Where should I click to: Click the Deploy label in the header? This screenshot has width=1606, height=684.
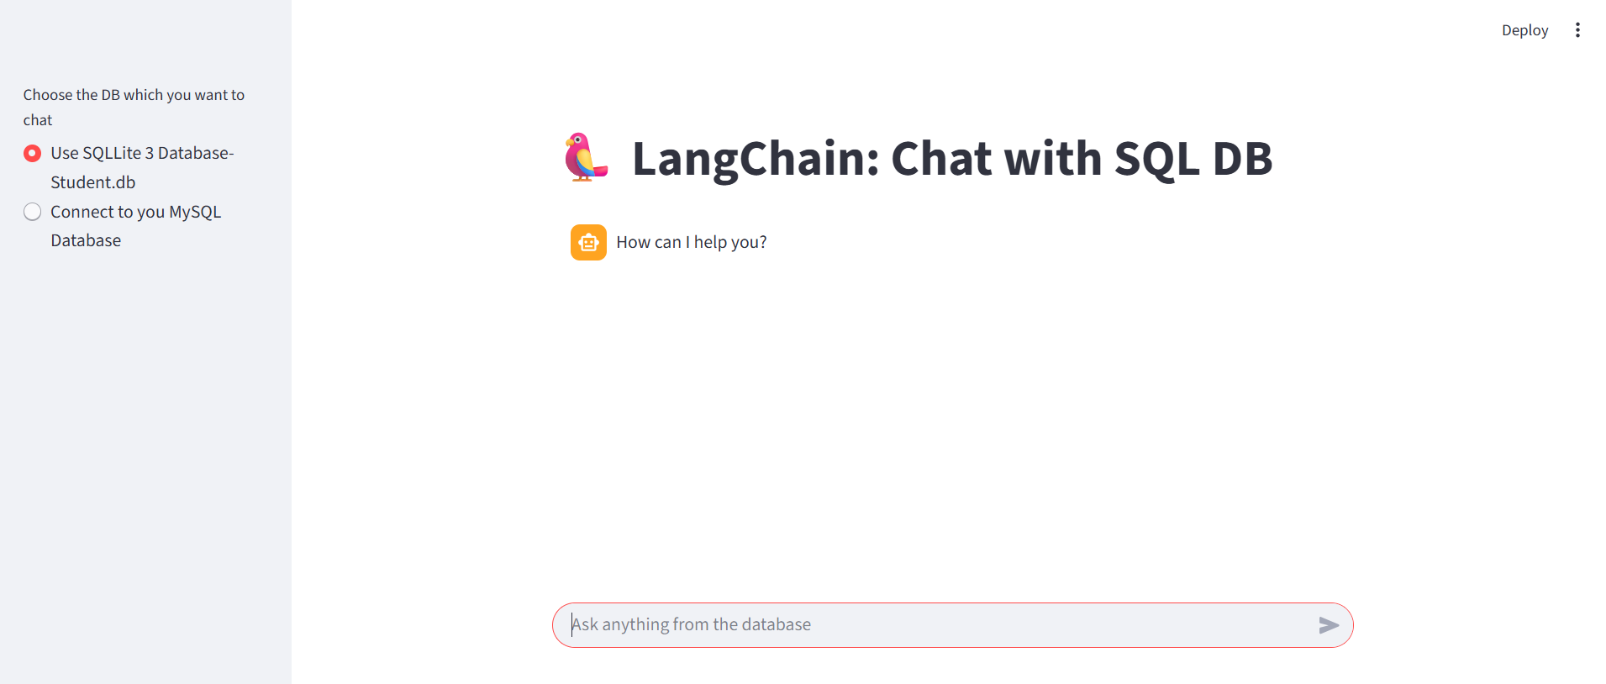pyautogui.click(x=1524, y=29)
